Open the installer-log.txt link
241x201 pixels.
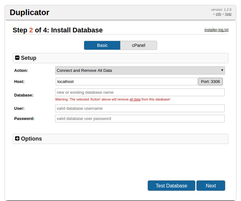(216, 30)
